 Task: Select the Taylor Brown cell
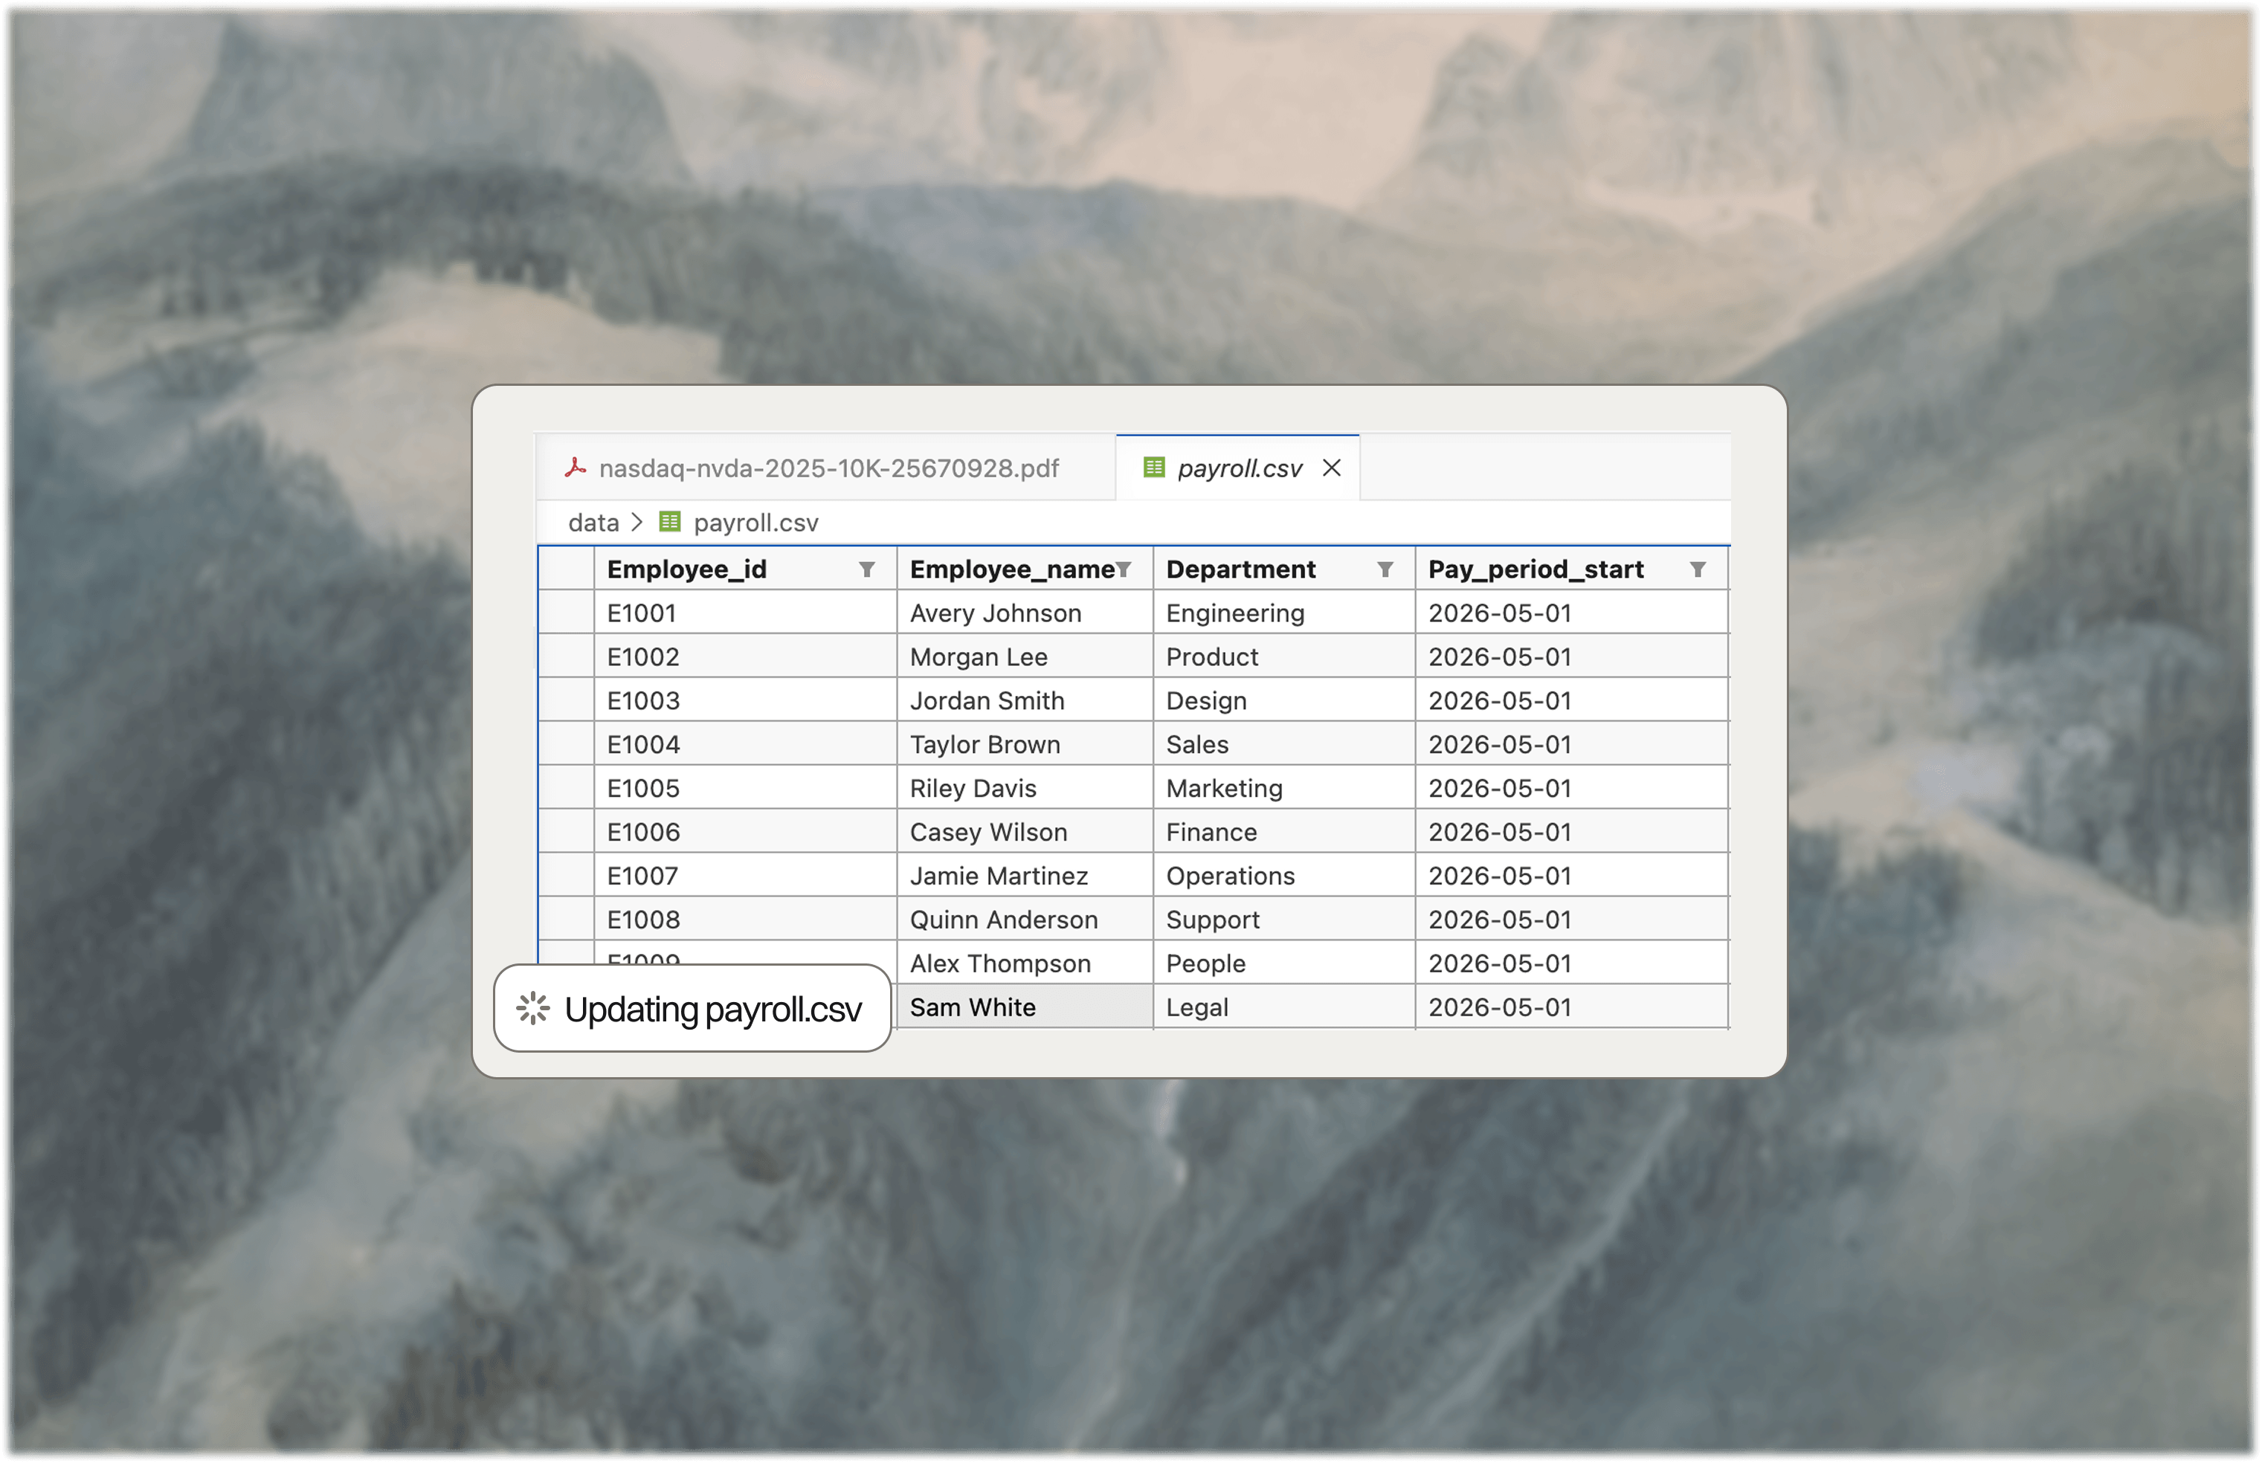tap(1025, 744)
